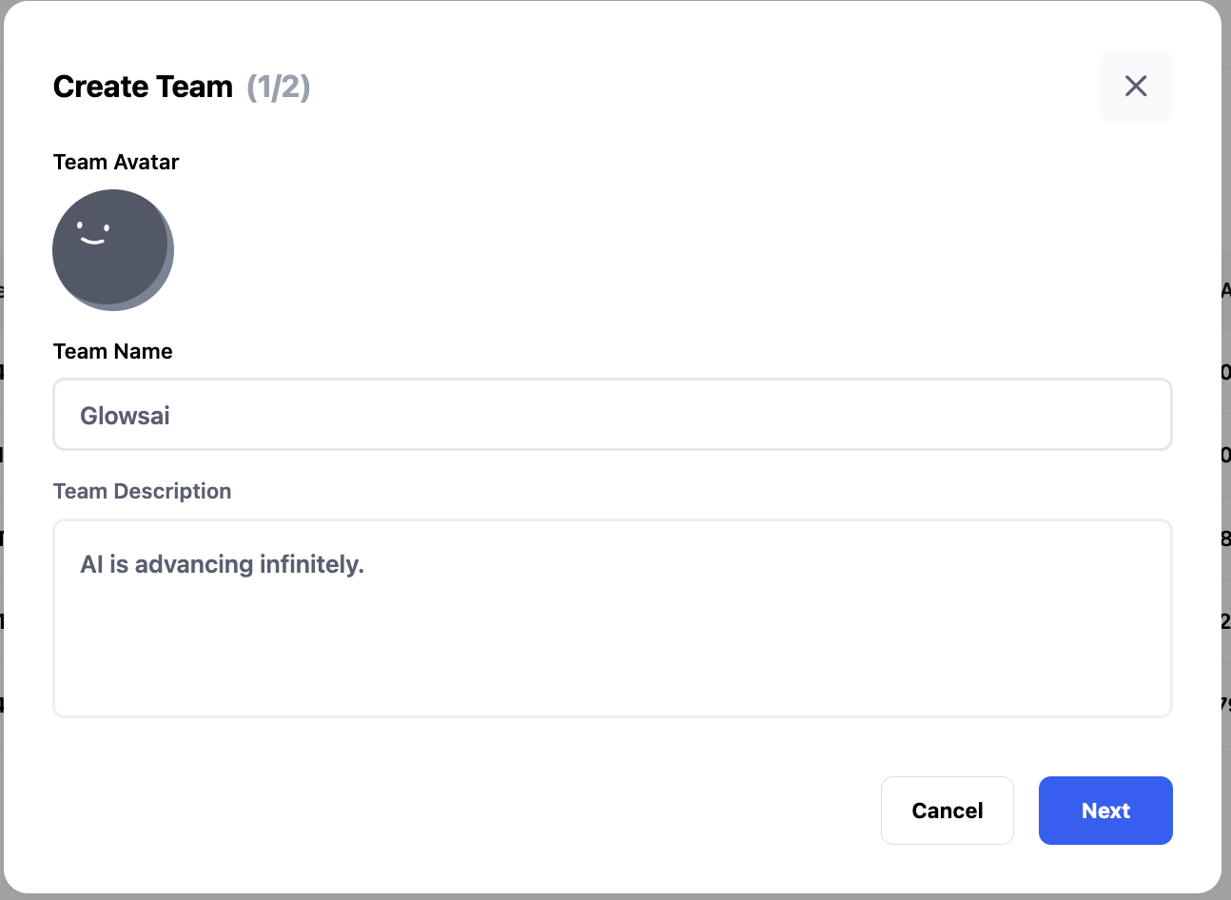Proceed with the blue Next button

(x=1105, y=811)
